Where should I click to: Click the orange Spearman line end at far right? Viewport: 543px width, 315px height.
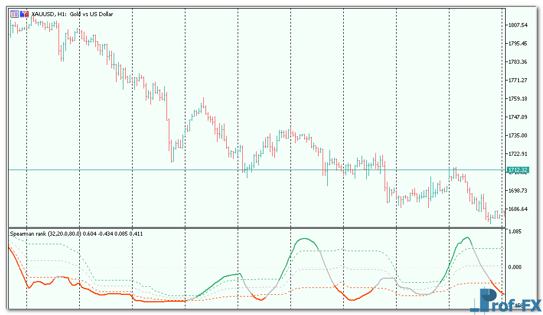[x=502, y=294]
